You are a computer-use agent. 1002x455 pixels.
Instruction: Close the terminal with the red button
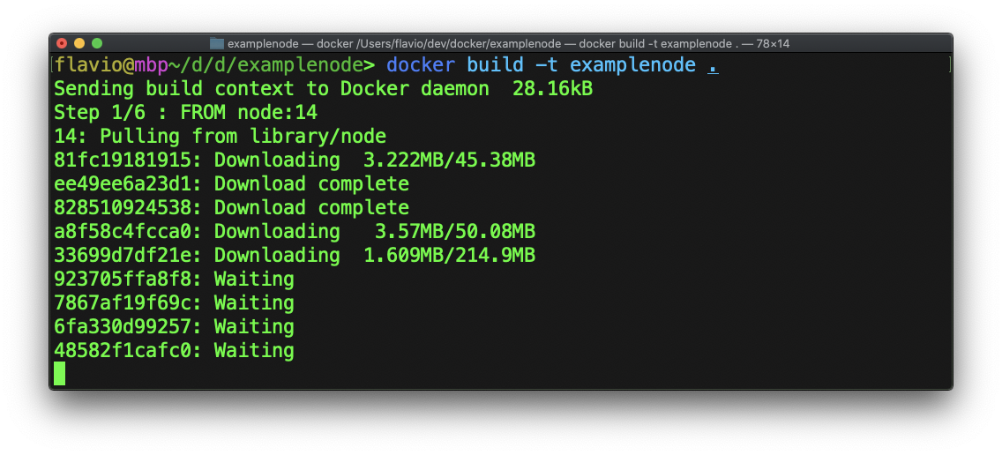point(62,43)
